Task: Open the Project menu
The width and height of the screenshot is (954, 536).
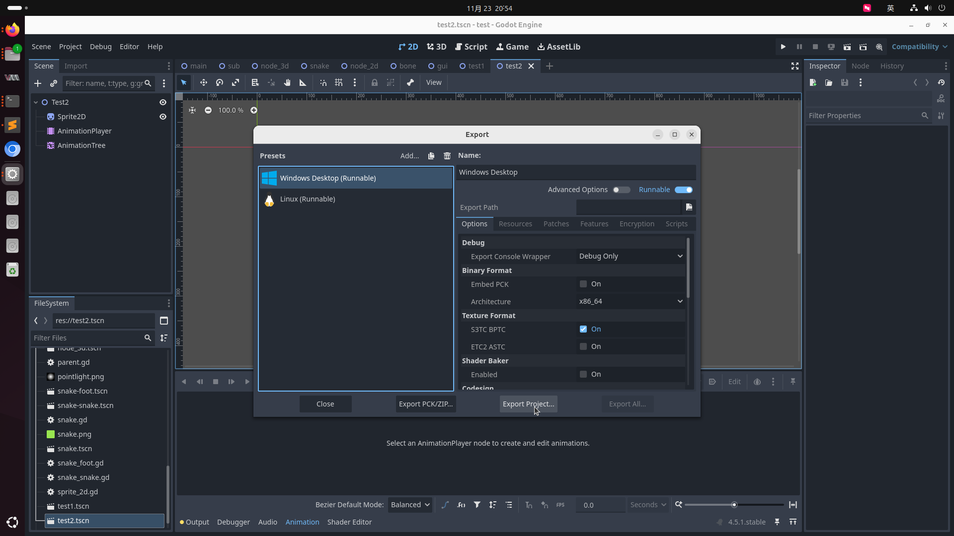Action: point(70,47)
